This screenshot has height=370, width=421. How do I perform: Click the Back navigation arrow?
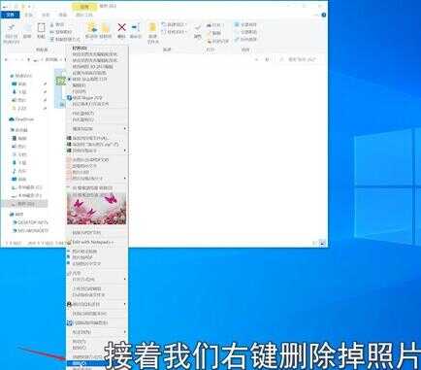(x=7, y=59)
